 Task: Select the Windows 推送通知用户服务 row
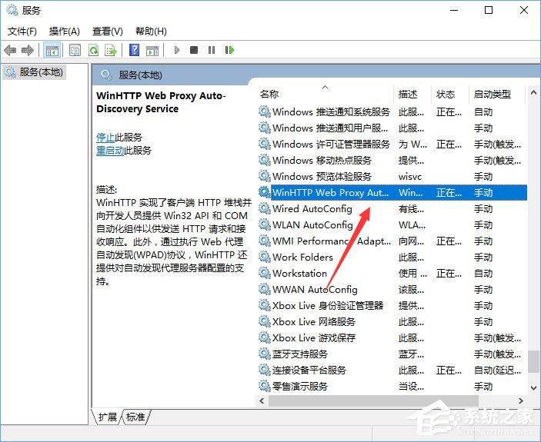tap(392, 128)
